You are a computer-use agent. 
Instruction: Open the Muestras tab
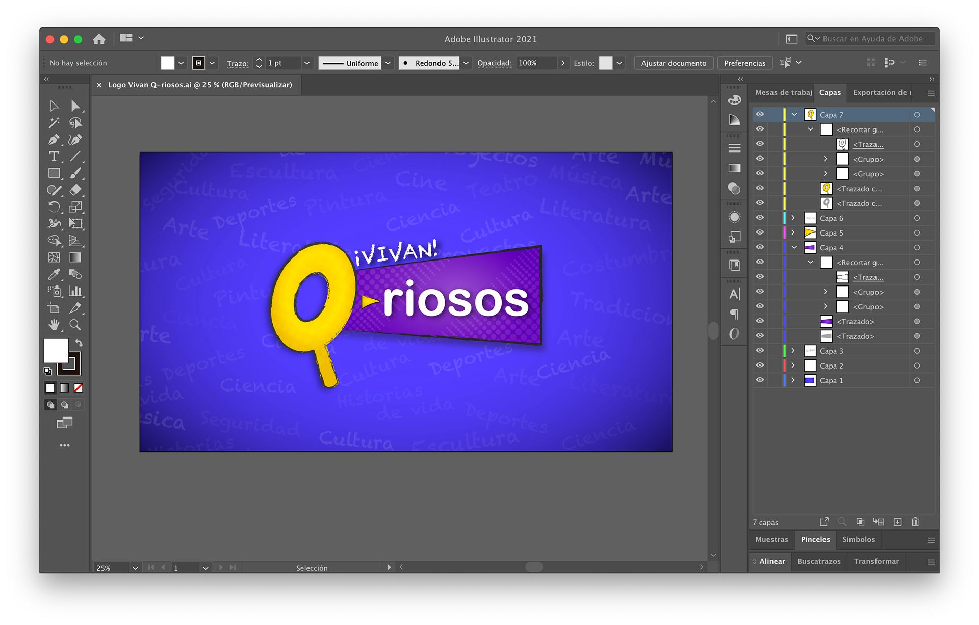pyautogui.click(x=771, y=540)
